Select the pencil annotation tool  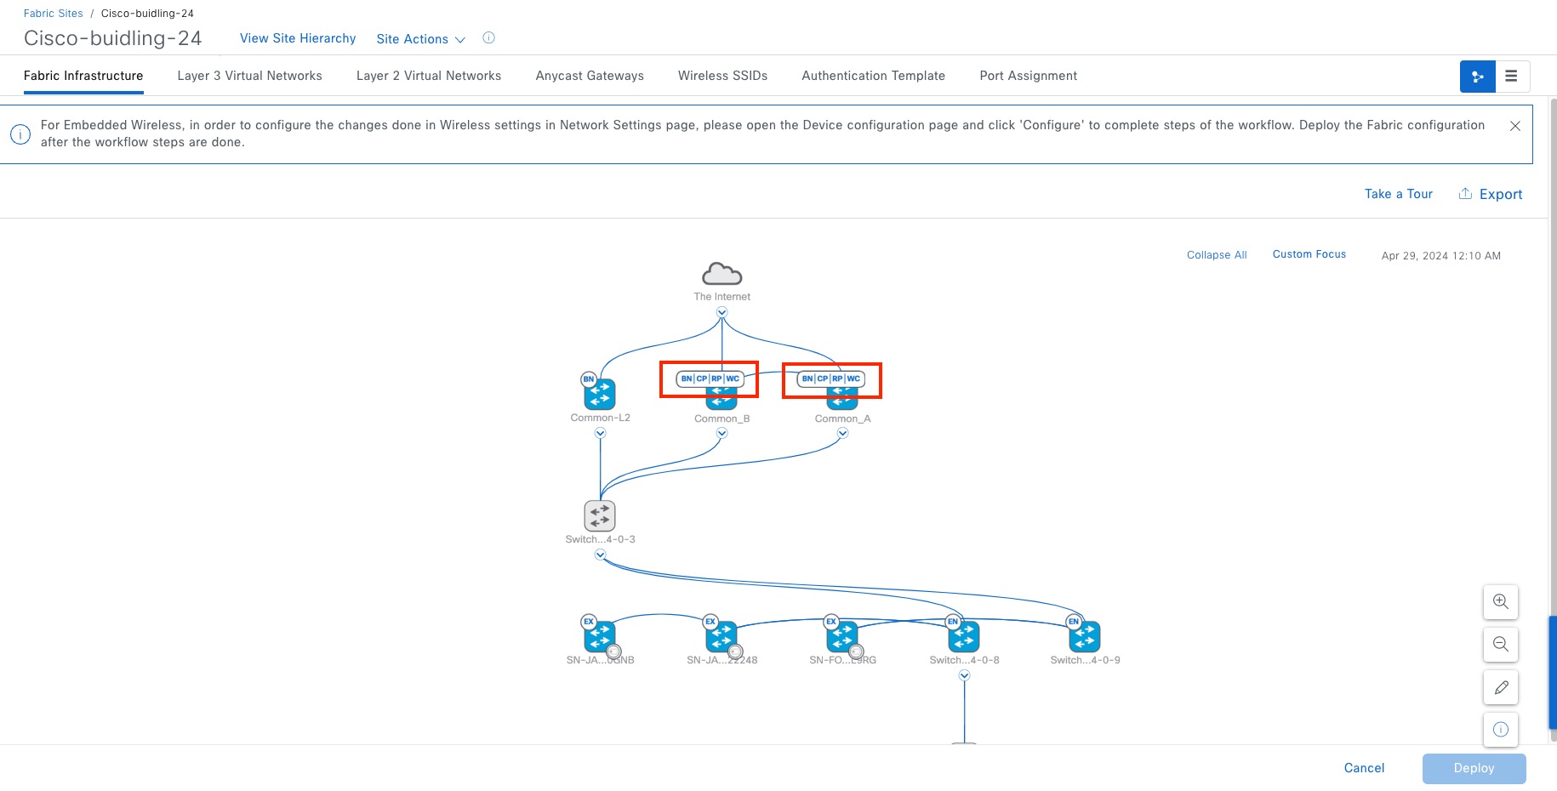coord(1501,687)
